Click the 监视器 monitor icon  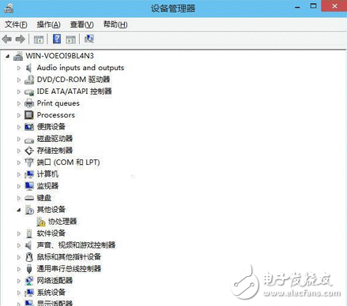coord(29,186)
